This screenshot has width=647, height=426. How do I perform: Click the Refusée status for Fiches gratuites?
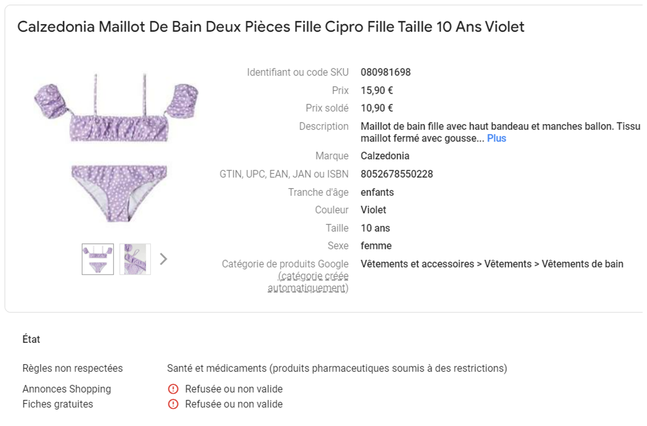point(233,404)
